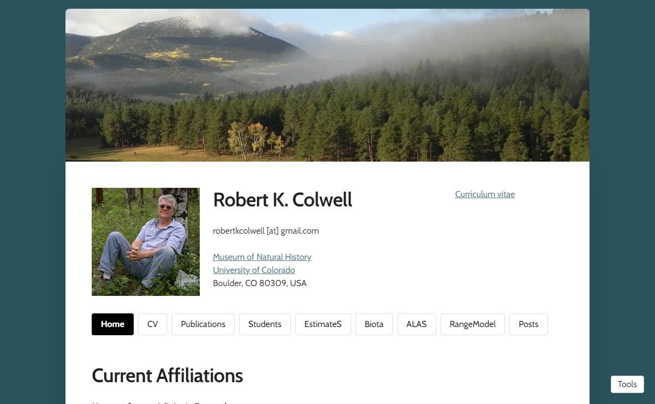Viewport: 655px width, 404px height.
Task: Click the Current Affiliations heading
Action: [167, 376]
